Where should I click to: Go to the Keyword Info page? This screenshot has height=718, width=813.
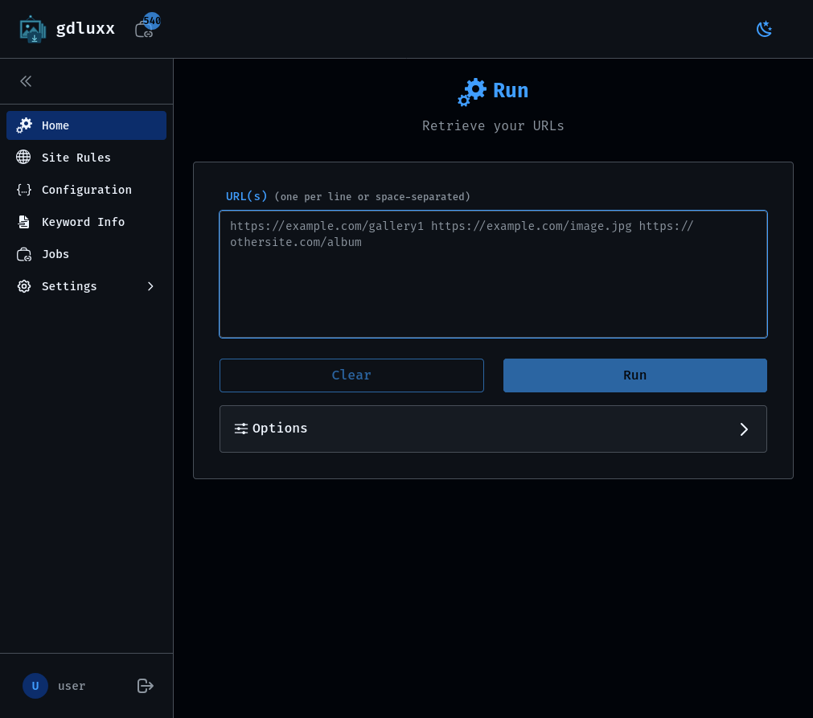point(83,222)
